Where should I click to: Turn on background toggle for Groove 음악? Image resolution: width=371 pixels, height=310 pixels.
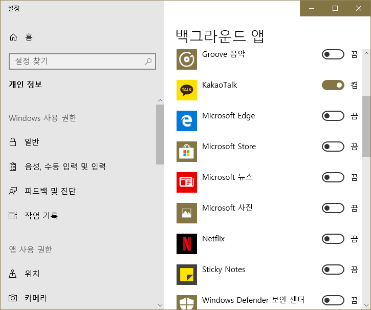pos(333,54)
